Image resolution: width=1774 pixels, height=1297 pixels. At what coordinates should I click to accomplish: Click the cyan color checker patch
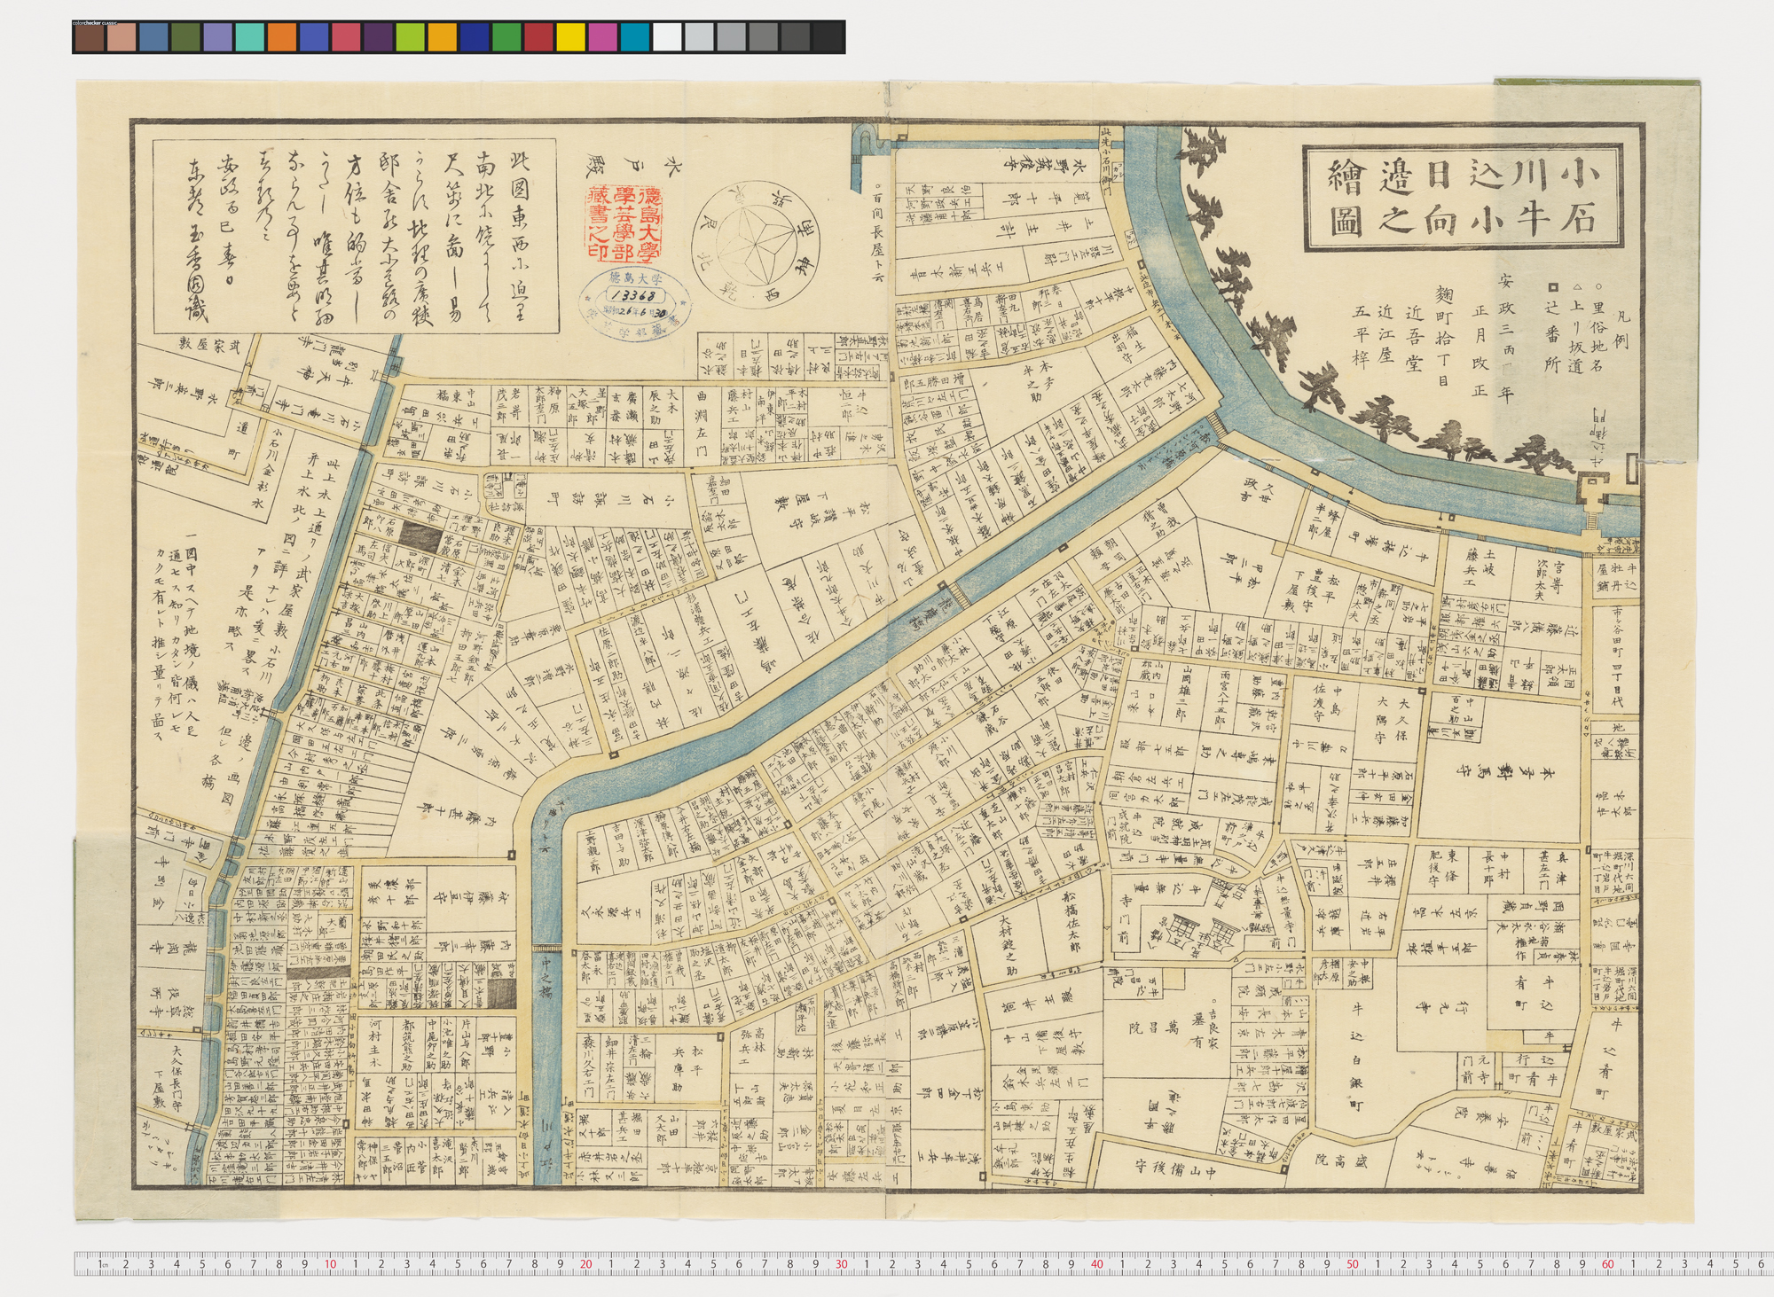coord(635,37)
